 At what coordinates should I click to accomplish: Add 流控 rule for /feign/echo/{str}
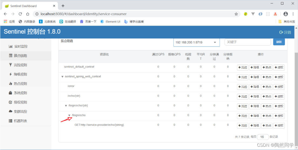coord(243,106)
